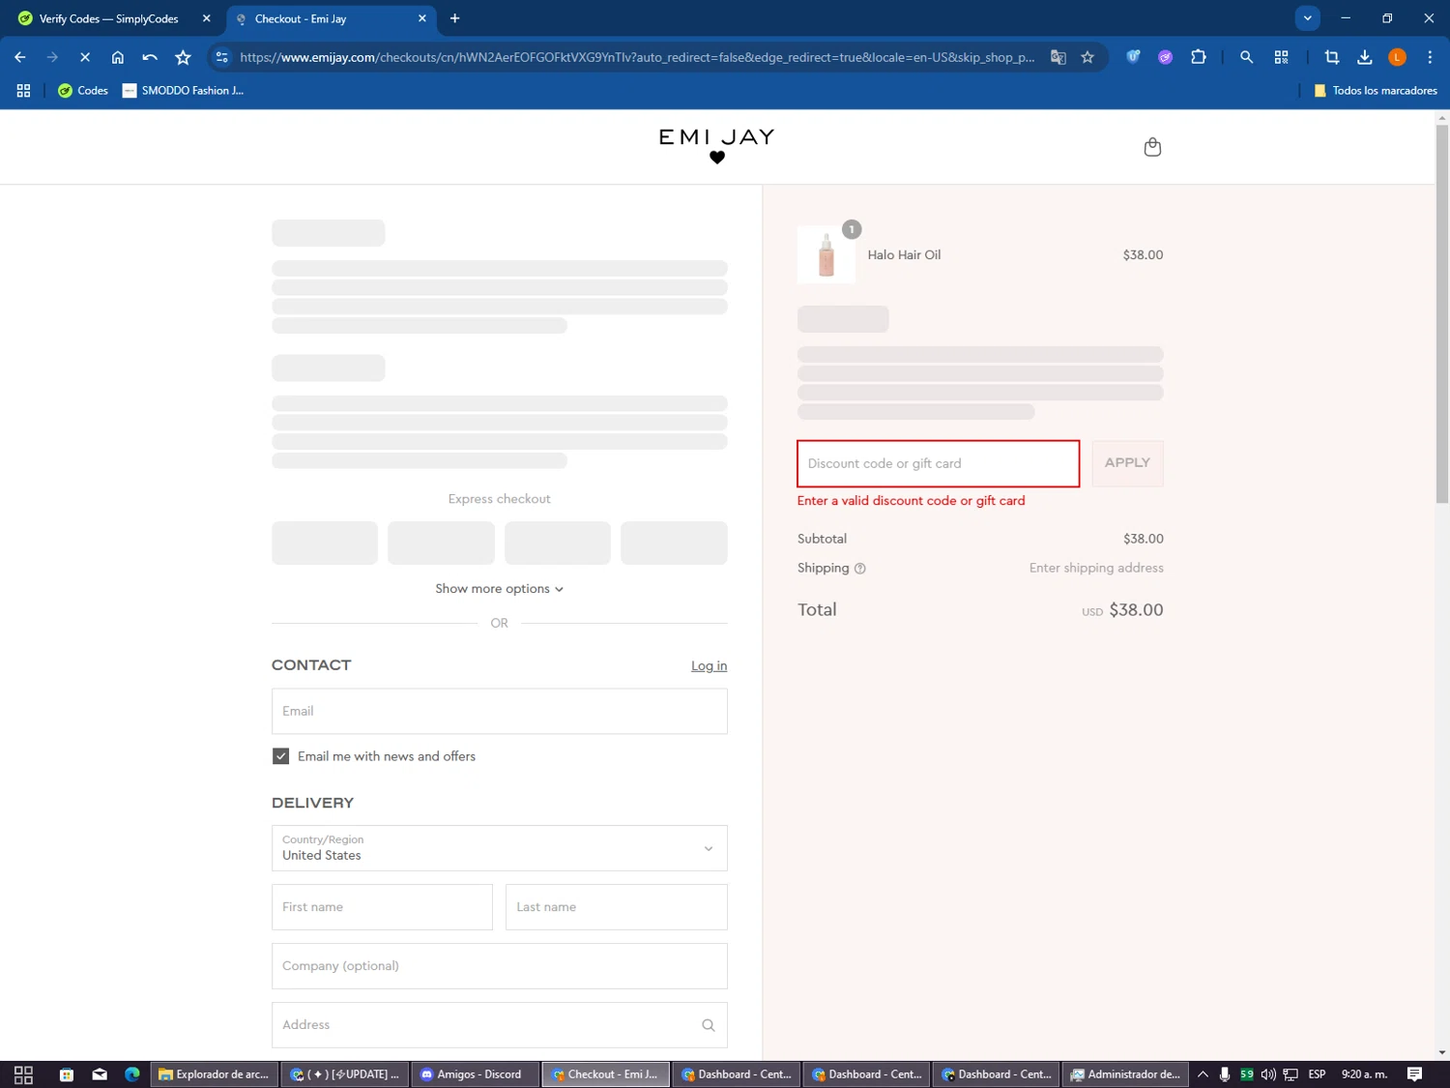Open the Explorador de archivos taskbar window
Screen dimensions: 1450x1088
pyautogui.click(x=214, y=1074)
